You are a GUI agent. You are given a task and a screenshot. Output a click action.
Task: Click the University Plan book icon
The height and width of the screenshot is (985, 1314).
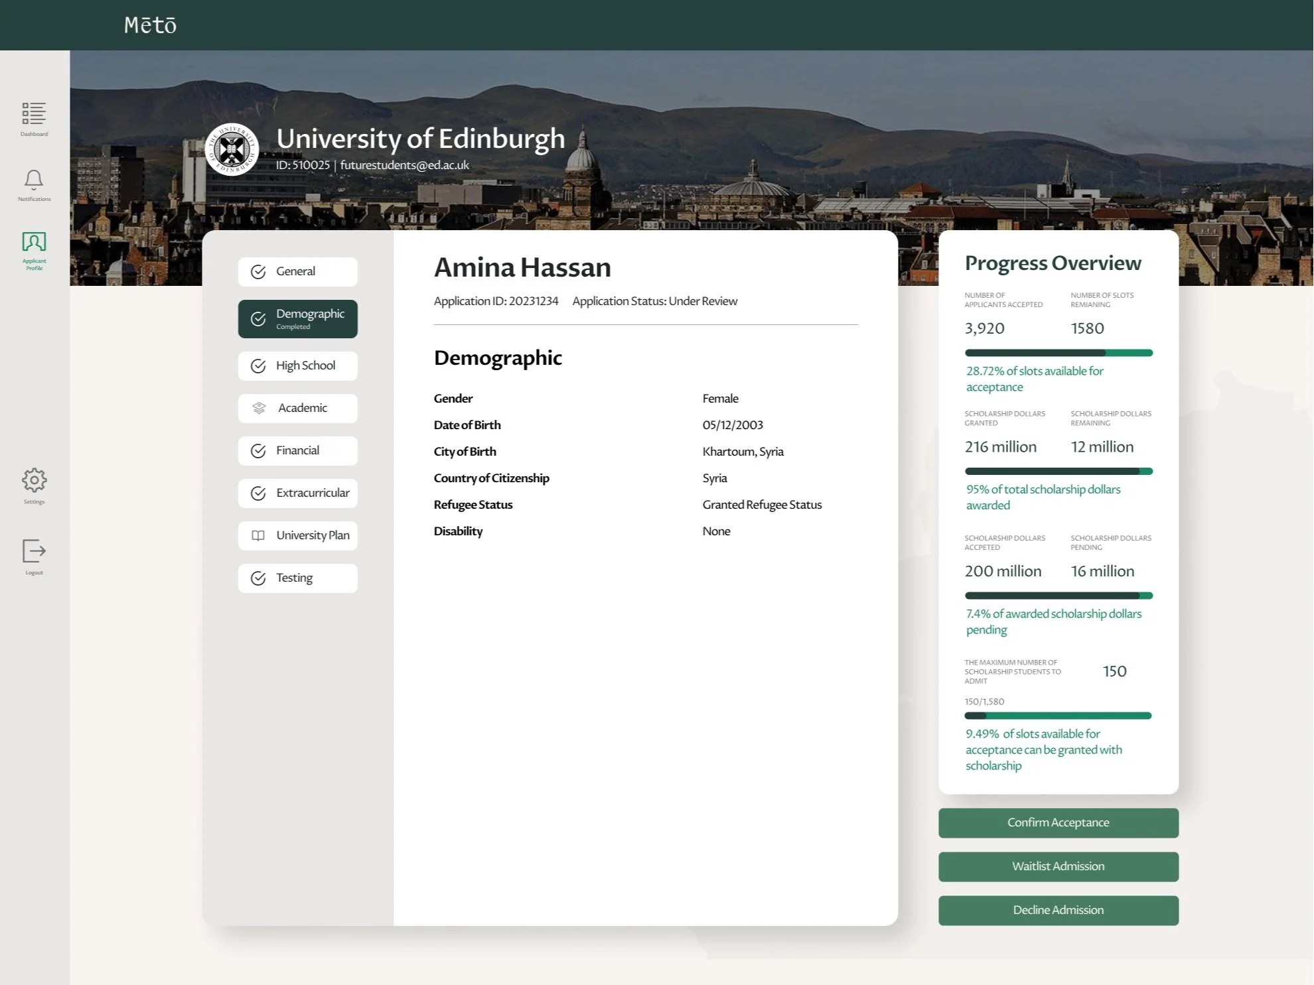(258, 536)
